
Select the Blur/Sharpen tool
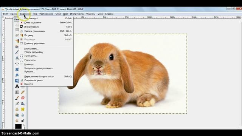coord(23,115)
